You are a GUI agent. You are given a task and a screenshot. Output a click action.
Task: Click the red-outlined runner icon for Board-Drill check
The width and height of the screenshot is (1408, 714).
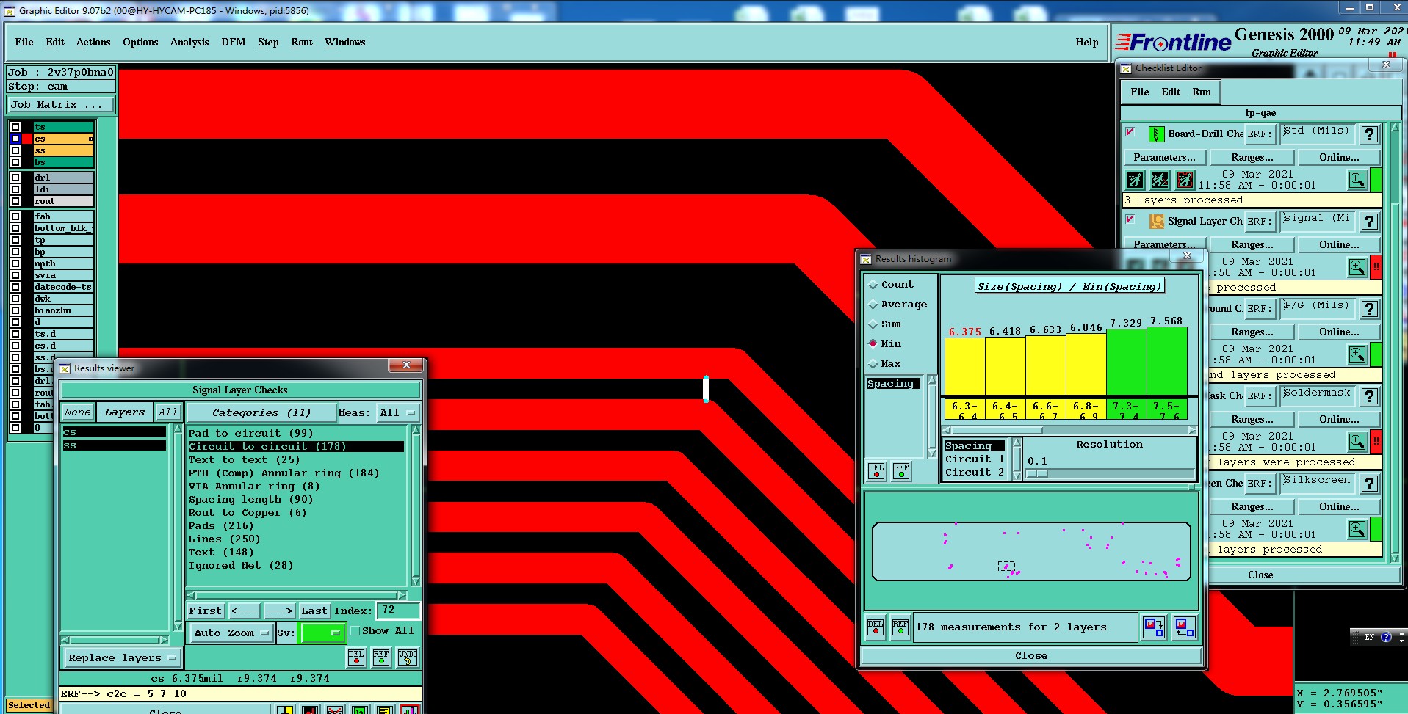[1185, 180]
